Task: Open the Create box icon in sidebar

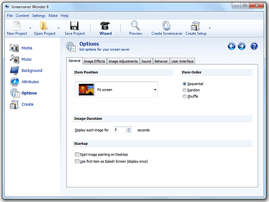Action: pyautogui.click(x=14, y=104)
